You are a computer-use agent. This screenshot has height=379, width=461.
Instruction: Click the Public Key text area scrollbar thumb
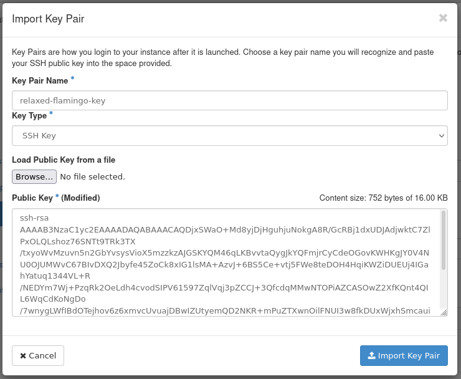(444, 240)
